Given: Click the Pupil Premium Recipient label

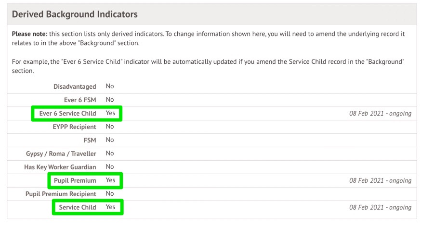Looking at the screenshot, I should click(61, 194).
